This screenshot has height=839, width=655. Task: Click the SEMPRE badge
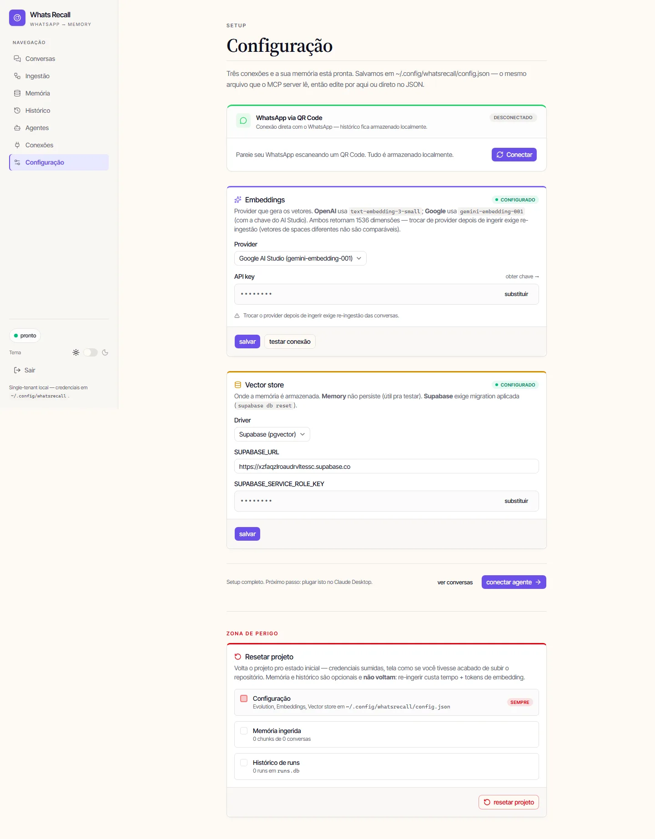519,703
